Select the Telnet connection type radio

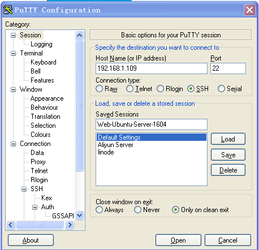[129, 89]
